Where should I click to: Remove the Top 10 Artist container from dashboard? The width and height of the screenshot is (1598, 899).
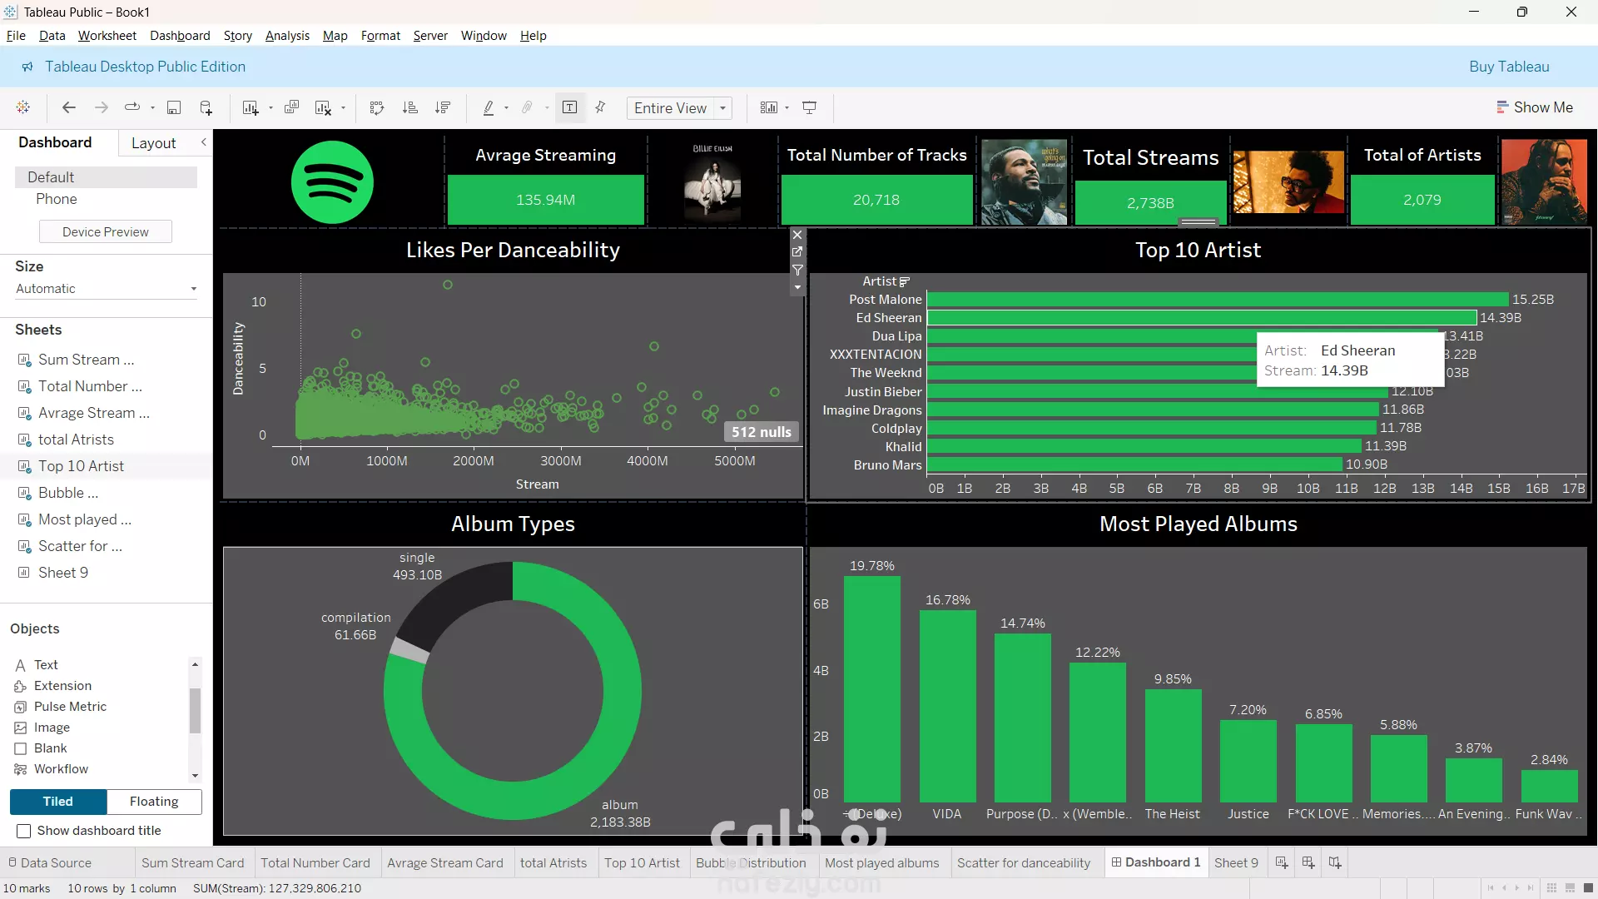(797, 235)
